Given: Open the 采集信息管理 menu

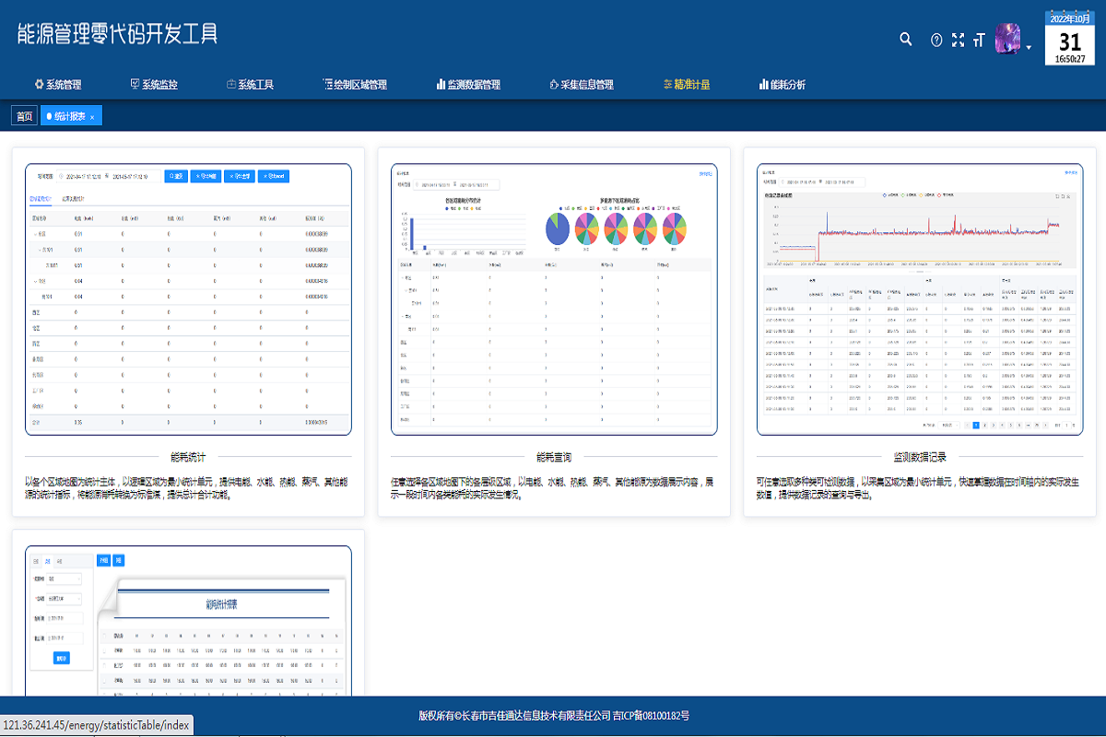Looking at the screenshot, I should pos(581,85).
